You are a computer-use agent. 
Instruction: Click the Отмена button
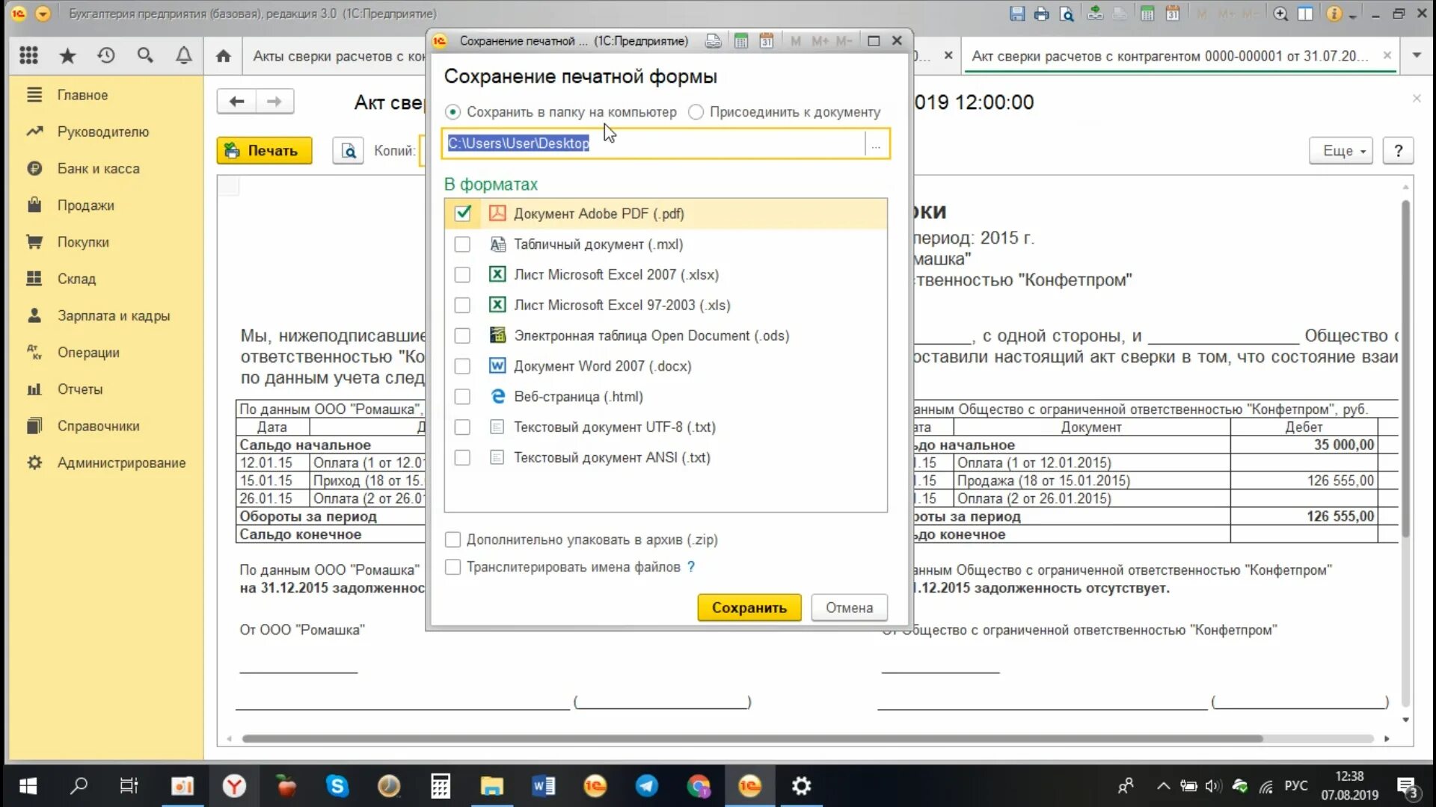[849, 607]
